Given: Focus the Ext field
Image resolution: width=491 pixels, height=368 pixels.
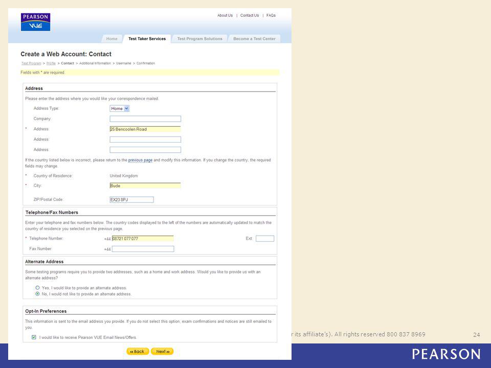Looking at the screenshot, I should [x=265, y=239].
